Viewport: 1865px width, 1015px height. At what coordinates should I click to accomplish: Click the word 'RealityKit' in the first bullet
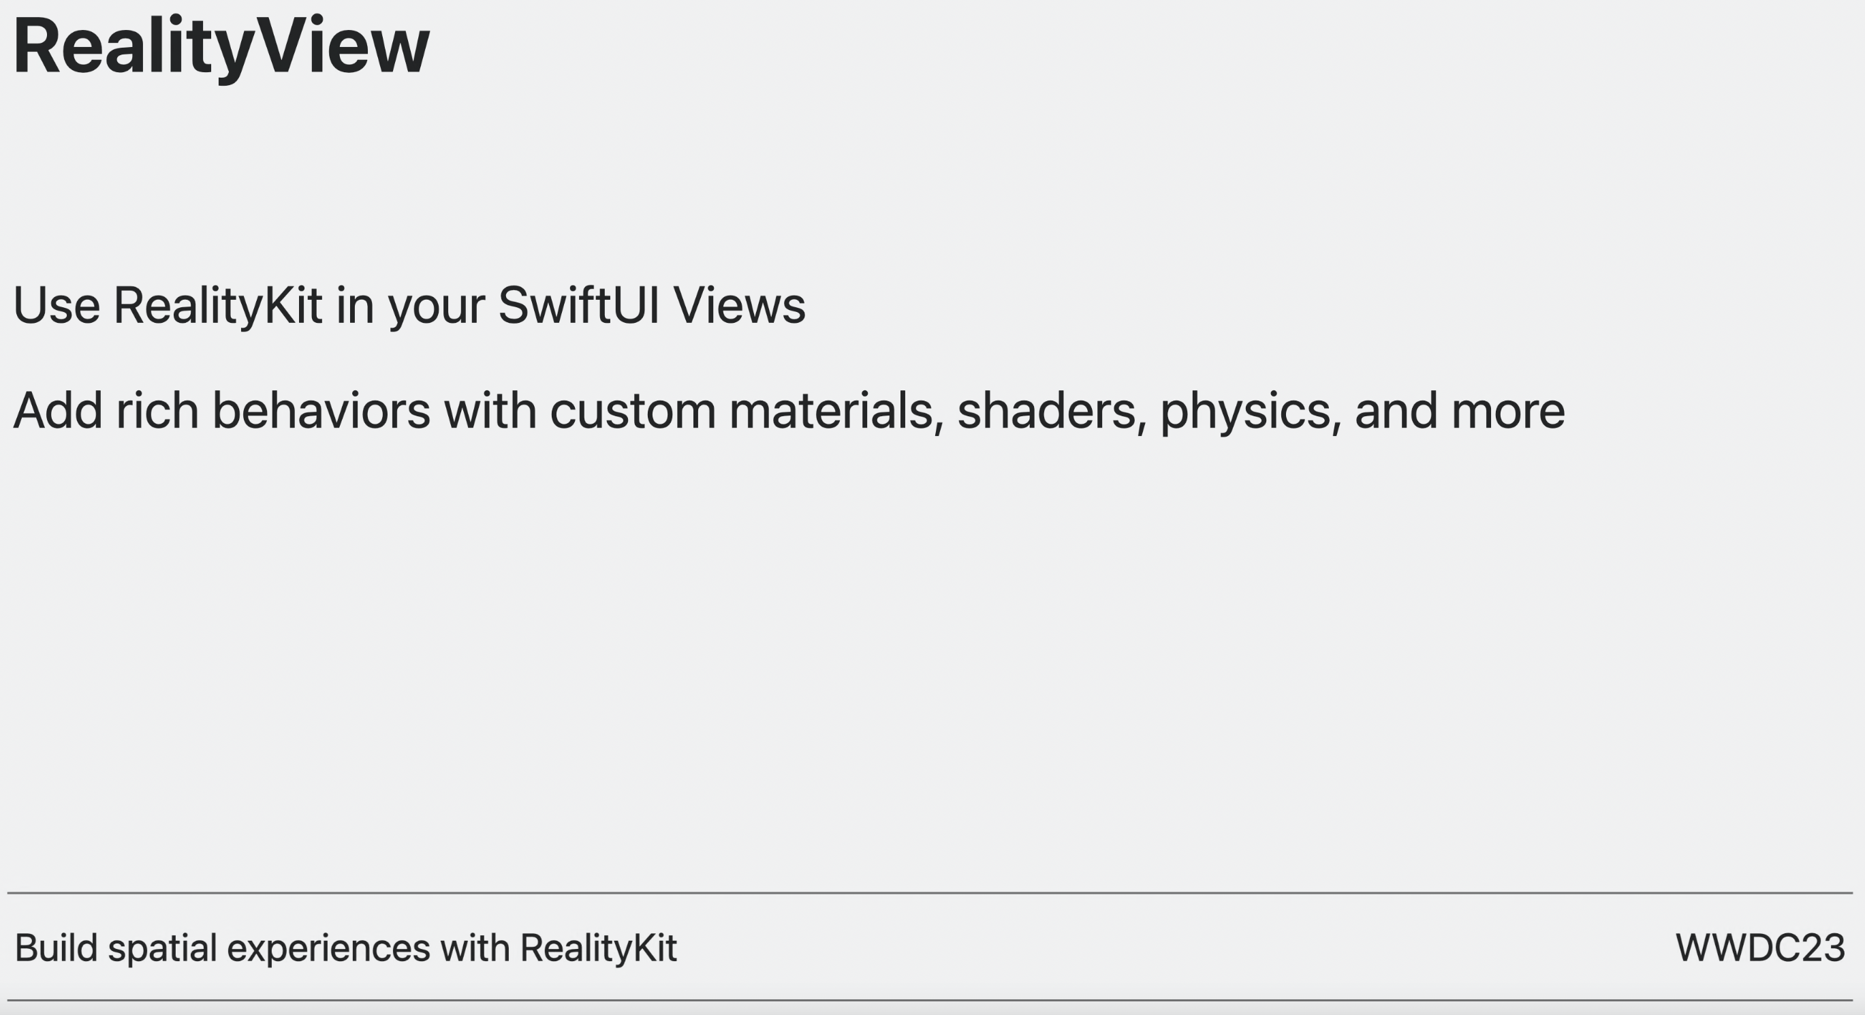click(217, 305)
